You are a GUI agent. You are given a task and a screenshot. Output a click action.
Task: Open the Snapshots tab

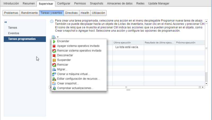97,3
